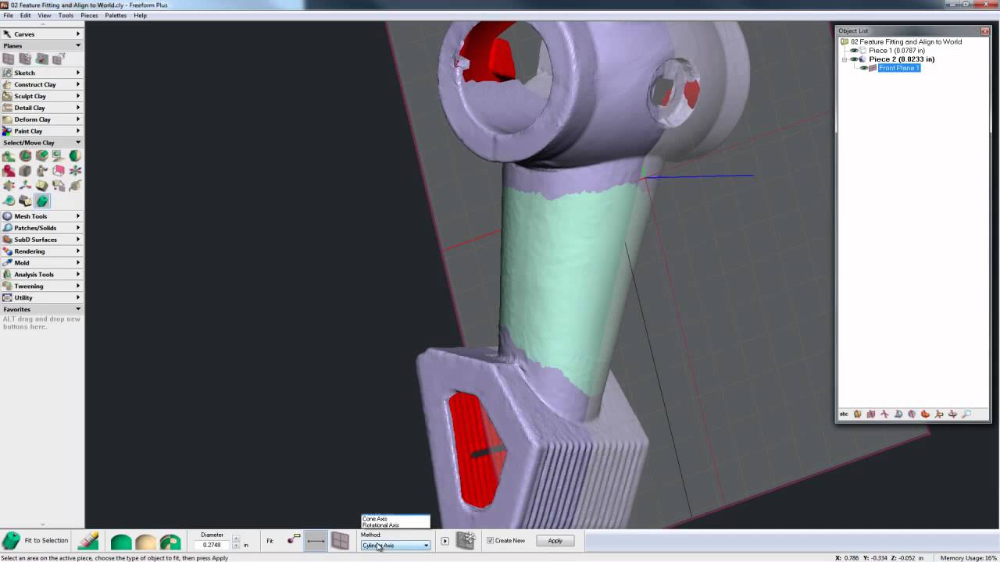1000x562 pixels.
Task: Collapse the Planes palette
Action: coord(42,46)
